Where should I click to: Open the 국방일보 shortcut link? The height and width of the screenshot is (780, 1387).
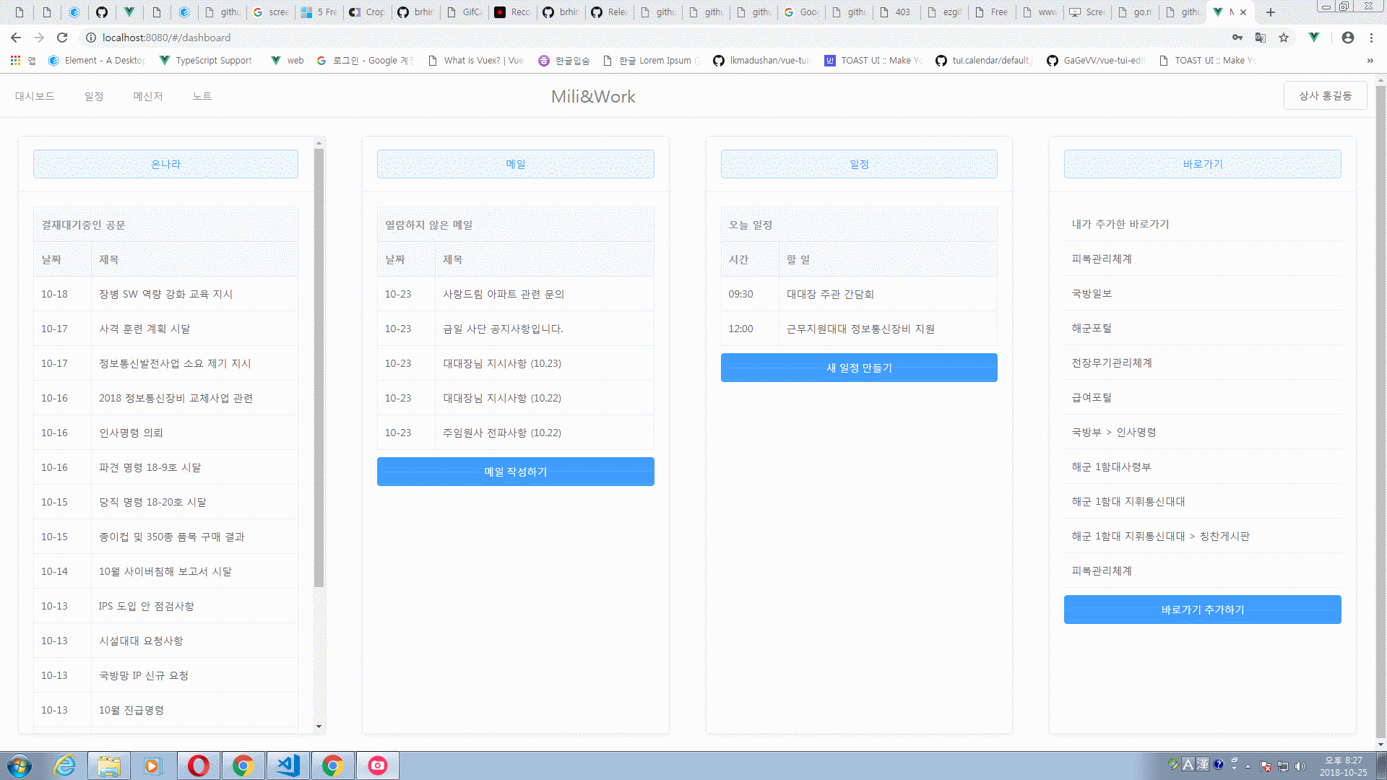coord(1092,293)
